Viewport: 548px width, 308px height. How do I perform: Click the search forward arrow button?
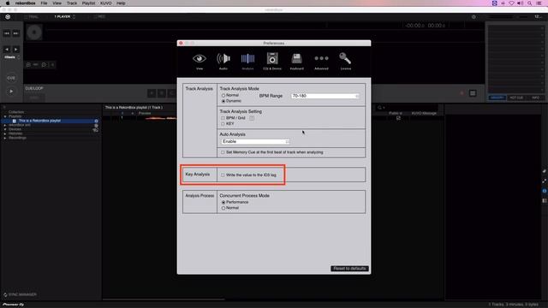(x=15, y=50)
